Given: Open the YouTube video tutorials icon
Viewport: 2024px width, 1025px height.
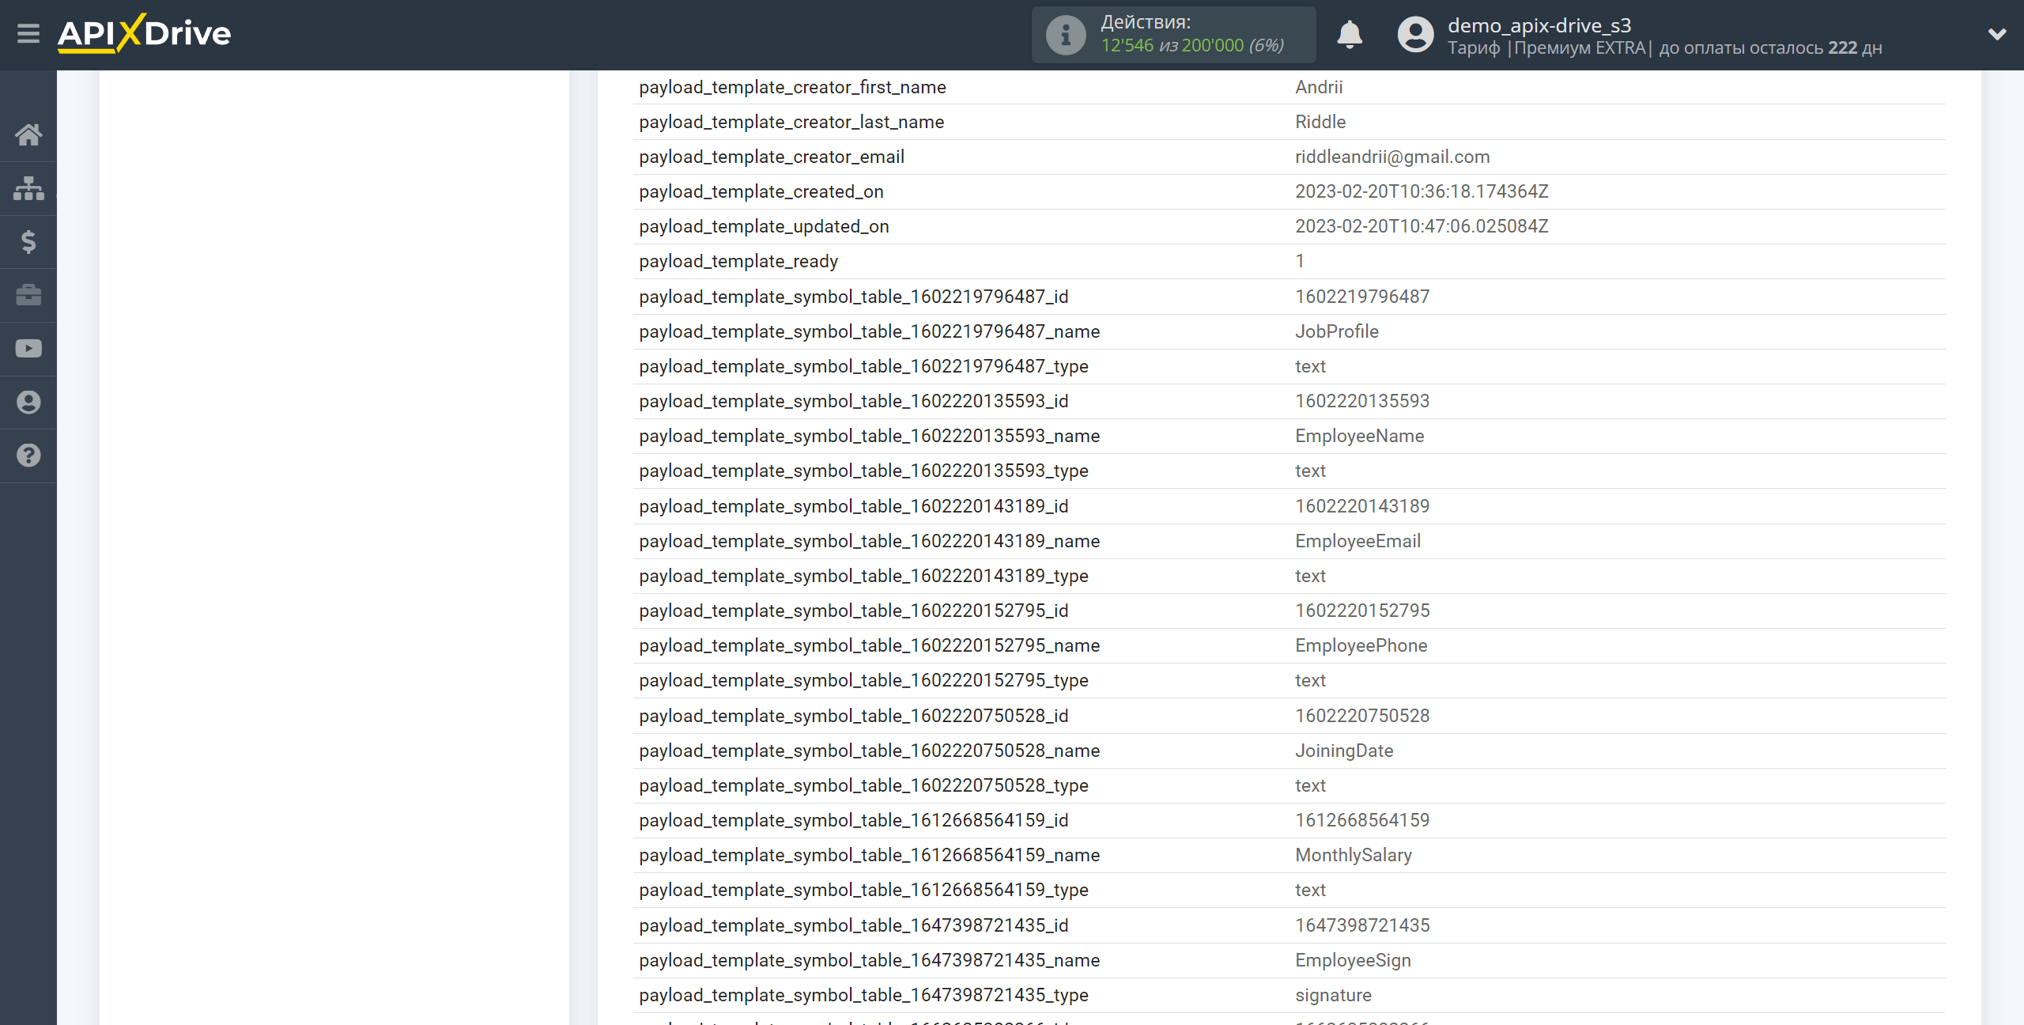Looking at the screenshot, I should pos(28,349).
